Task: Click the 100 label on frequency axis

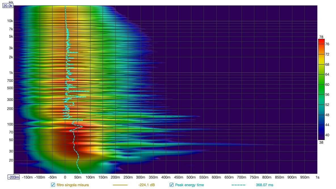Action: click(x=10, y=124)
